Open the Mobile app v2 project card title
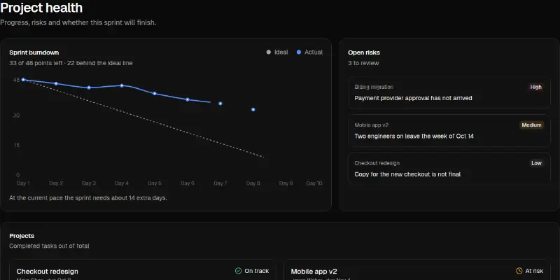 pyautogui.click(x=314, y=272)
